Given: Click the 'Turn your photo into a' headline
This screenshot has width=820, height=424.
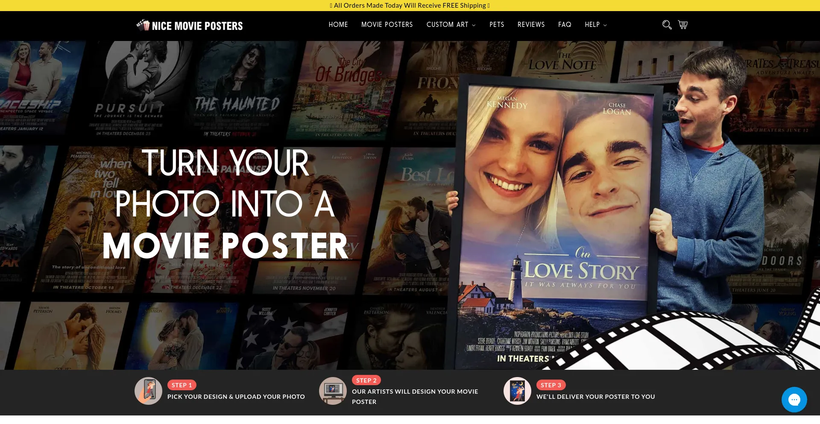Looking at the screenshot, I should [225, 183].
